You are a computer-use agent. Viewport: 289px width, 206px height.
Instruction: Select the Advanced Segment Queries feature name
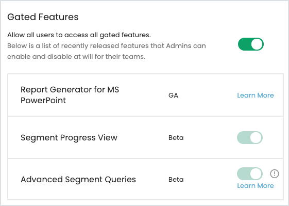point(78,180)
